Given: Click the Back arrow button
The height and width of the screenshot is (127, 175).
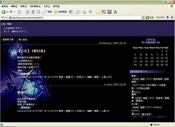Looking at the screenshot, I should click(3, 12).
